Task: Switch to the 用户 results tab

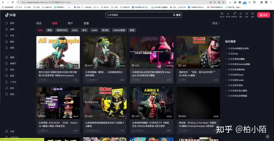Action: [70, 23]
